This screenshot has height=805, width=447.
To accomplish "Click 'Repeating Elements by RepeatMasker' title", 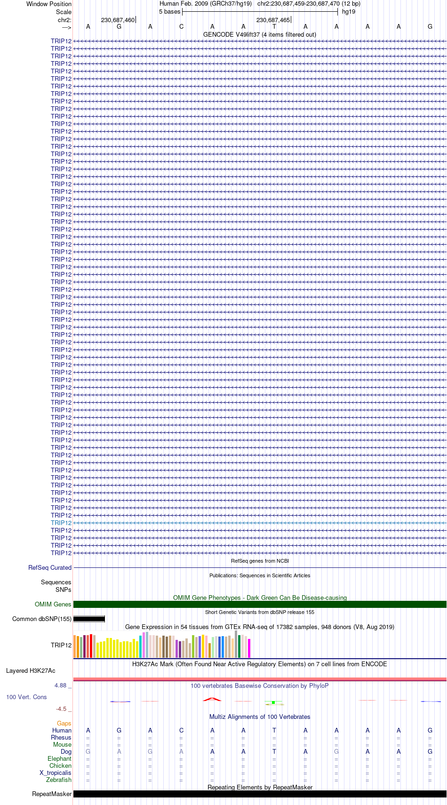I will (260, 787).
